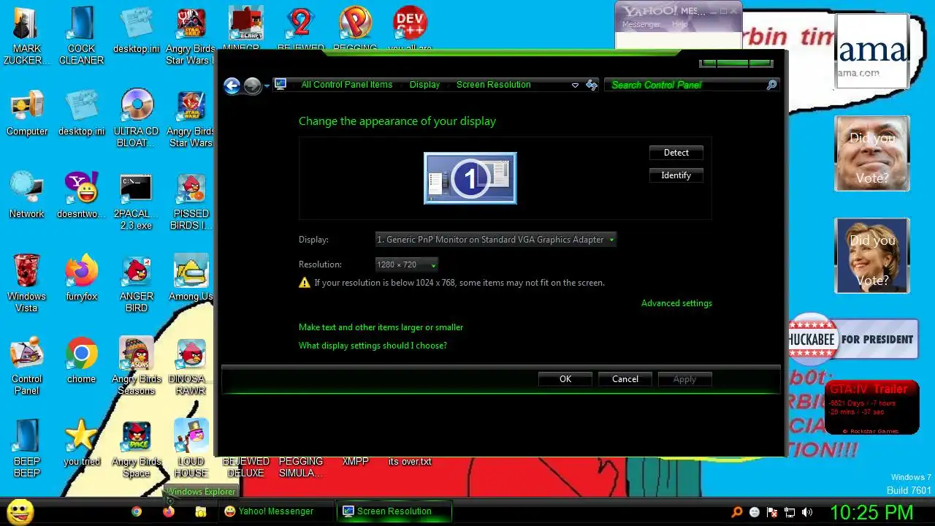The height and width of the screenshot is (526, 935).
Task: Open Windows Explorer taskbar folder icon
Action: click(x=201, y=511)
